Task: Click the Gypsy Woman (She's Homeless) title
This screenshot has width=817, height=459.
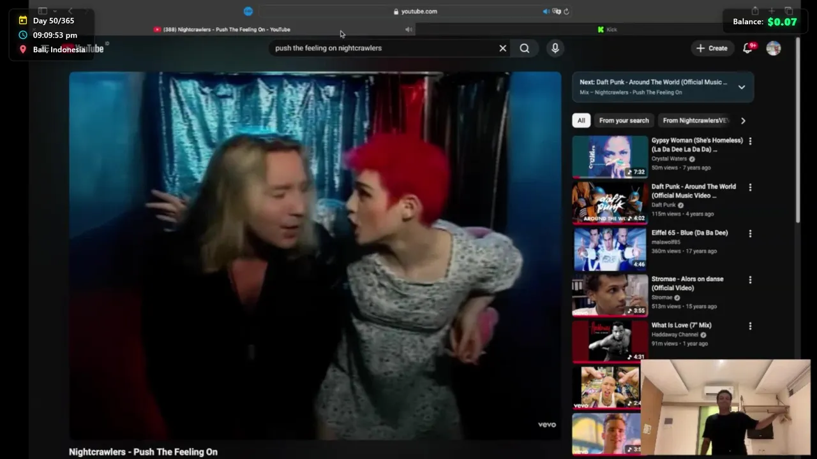Action: coord(697,145)
